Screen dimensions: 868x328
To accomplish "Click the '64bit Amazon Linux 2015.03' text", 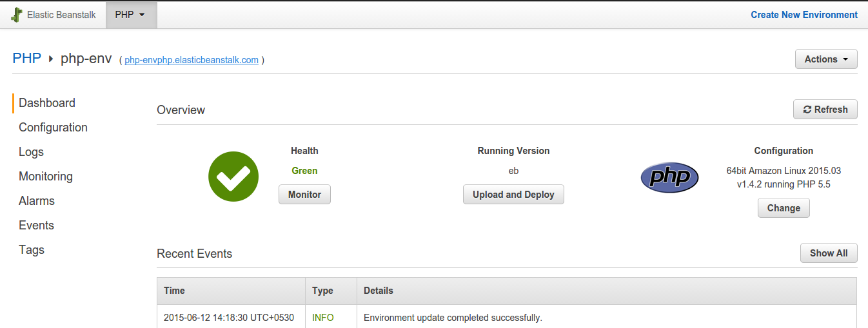I will tap(784, 171).
